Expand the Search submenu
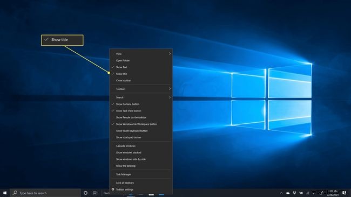 pos(141,97)
